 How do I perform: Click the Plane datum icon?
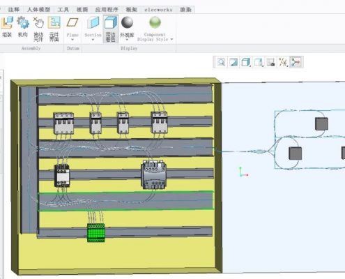[x=72, y=23]
